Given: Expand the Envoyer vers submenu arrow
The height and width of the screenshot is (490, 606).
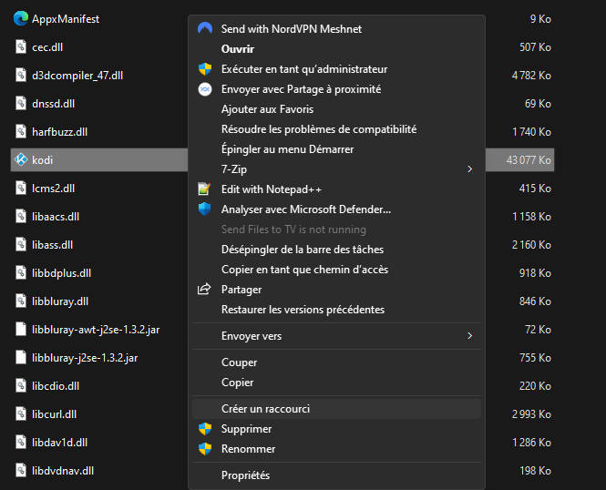Looking at the screenshot, I should click(x=469, y=336).
